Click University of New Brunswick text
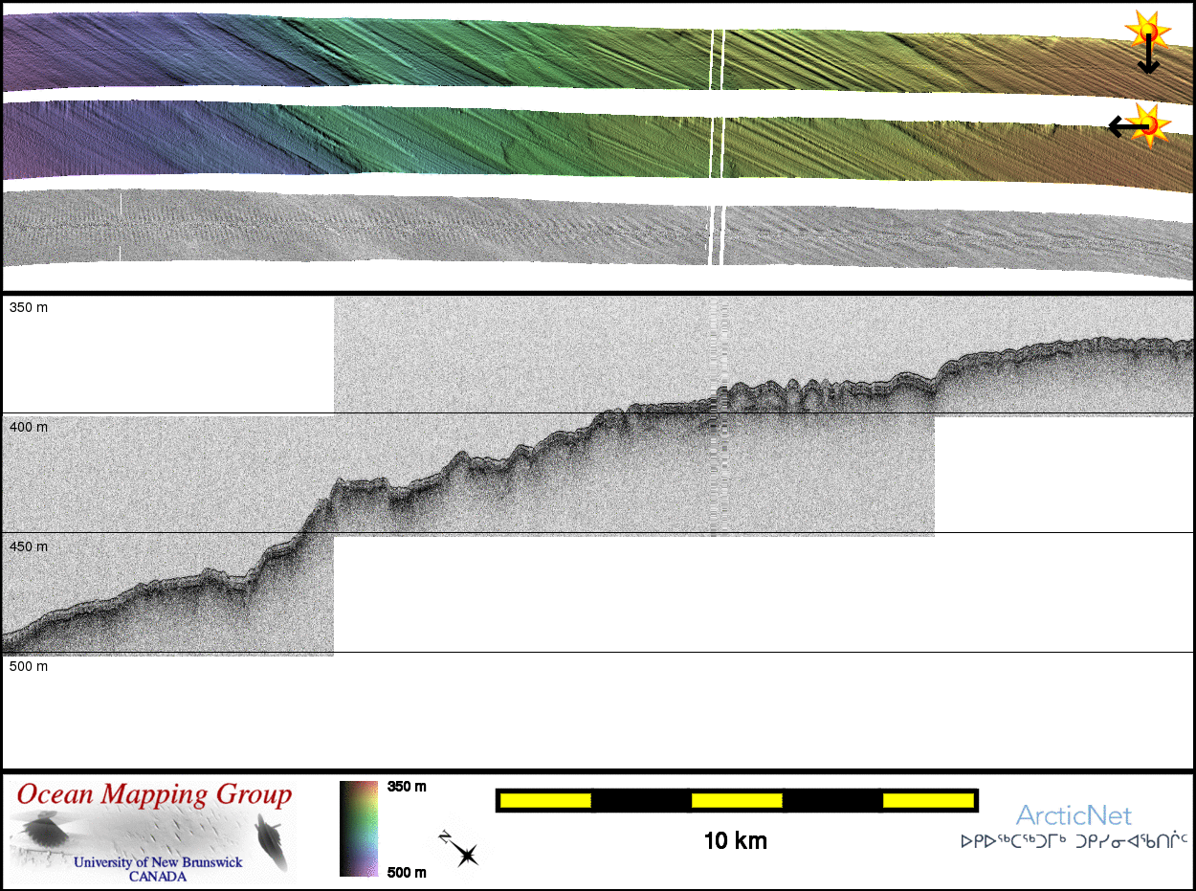1196x891 pixels. pyautogui.click(x=158, y=862)
